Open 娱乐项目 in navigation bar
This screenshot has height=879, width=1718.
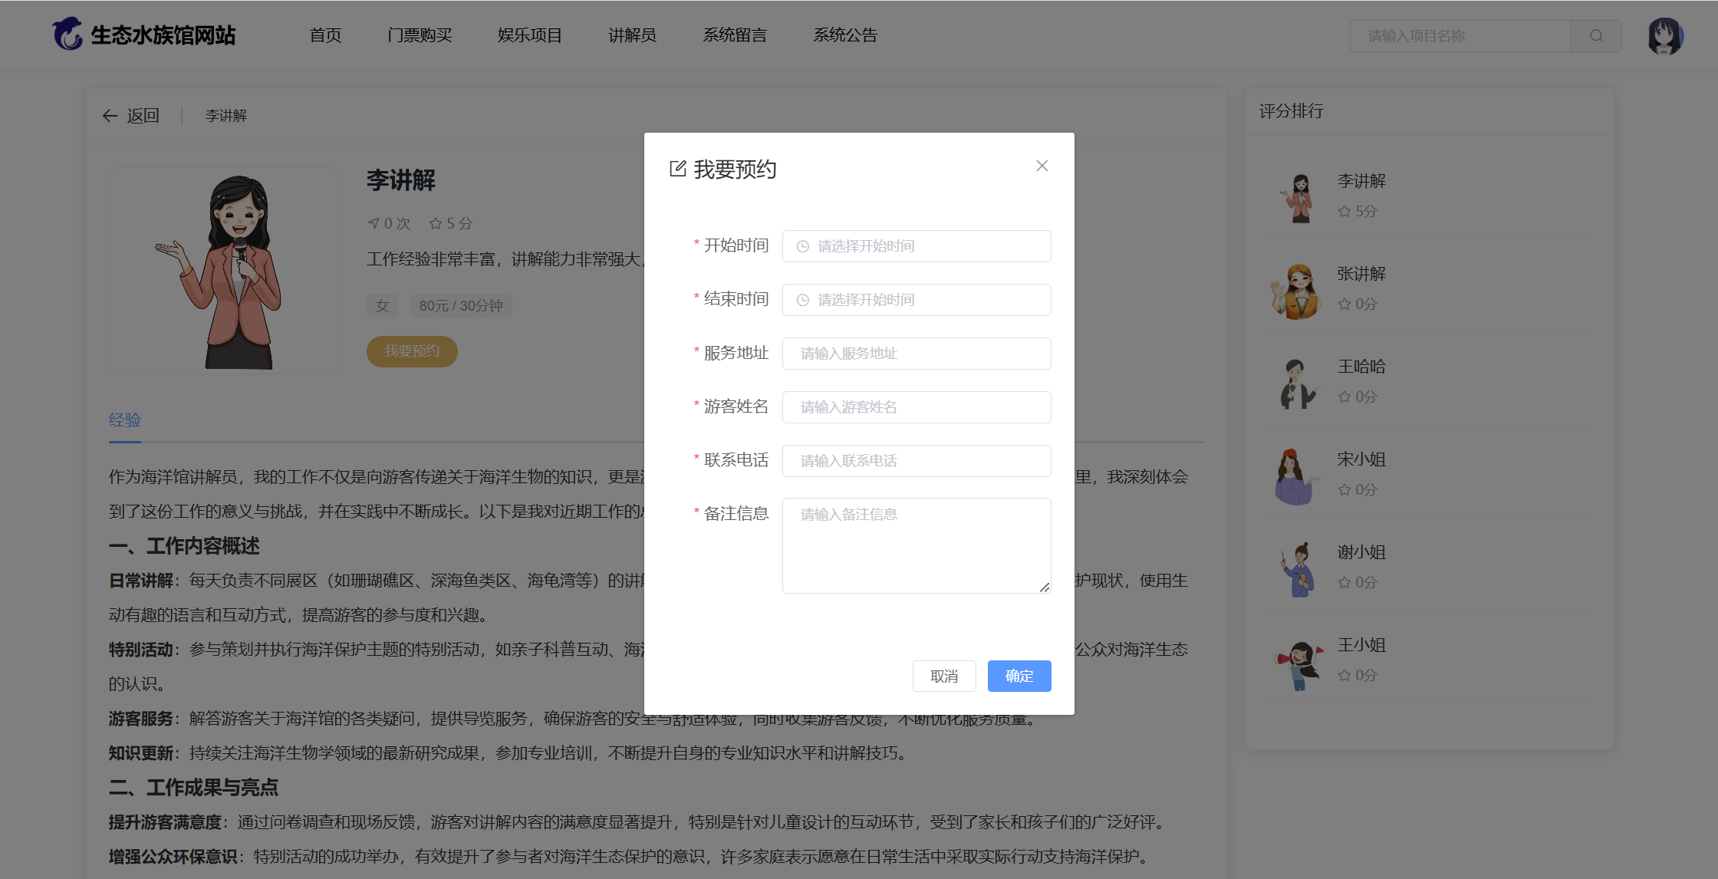coord(529,35)
